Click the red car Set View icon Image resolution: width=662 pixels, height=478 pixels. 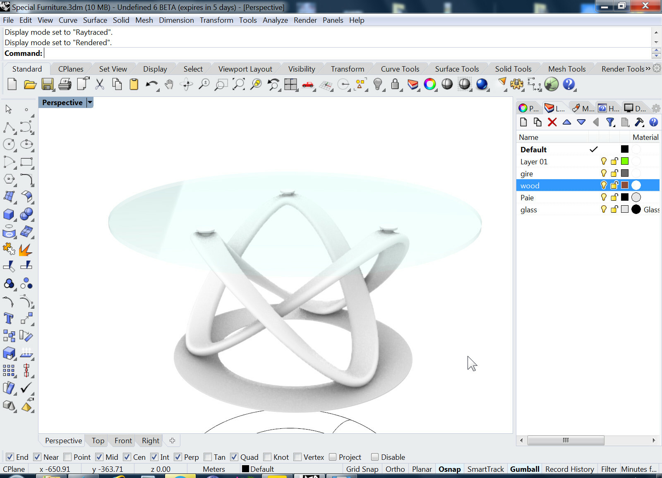(308, 84)
